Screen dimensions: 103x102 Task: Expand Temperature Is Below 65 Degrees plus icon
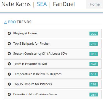[9, 74]
